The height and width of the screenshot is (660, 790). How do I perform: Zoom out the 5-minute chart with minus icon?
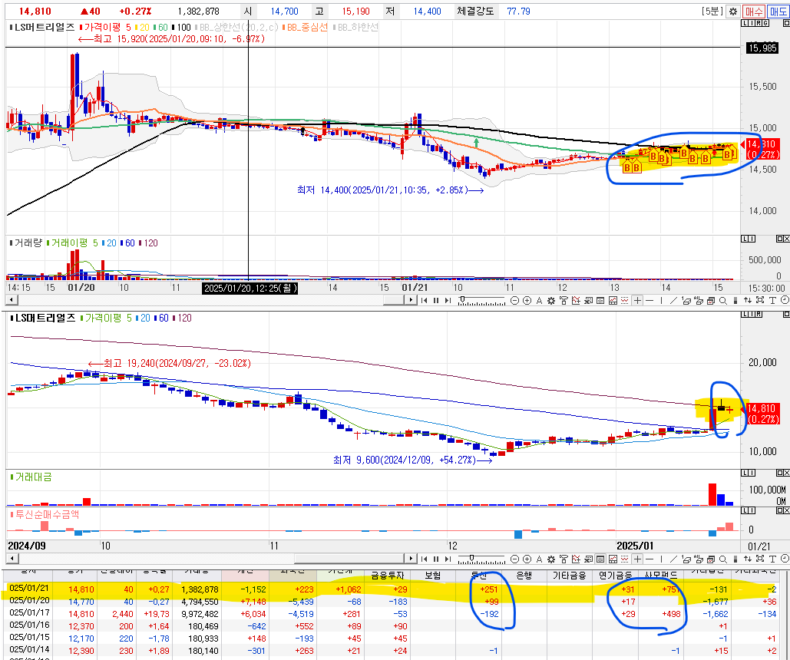coord(514,300)
